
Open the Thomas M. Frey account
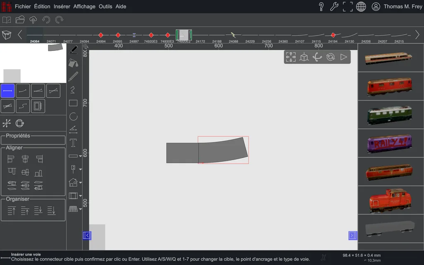397,7
